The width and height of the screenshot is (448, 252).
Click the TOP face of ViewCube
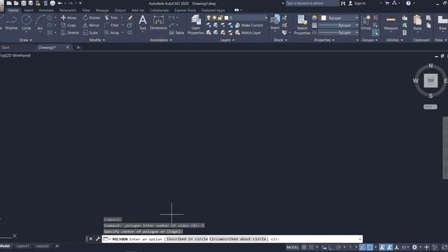430,80
